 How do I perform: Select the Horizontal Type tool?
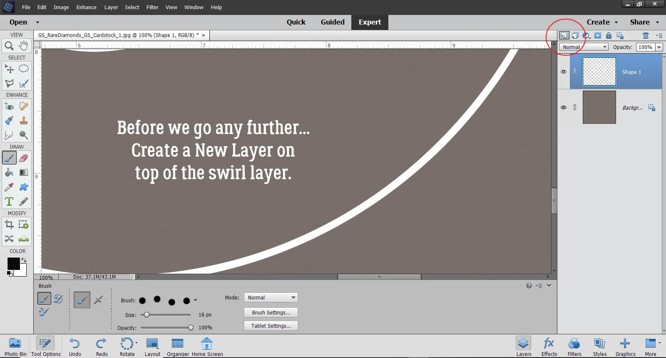pos(9,202)
